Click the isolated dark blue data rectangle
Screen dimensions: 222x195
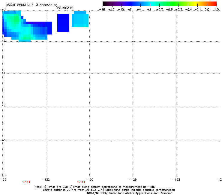[63, 23]
